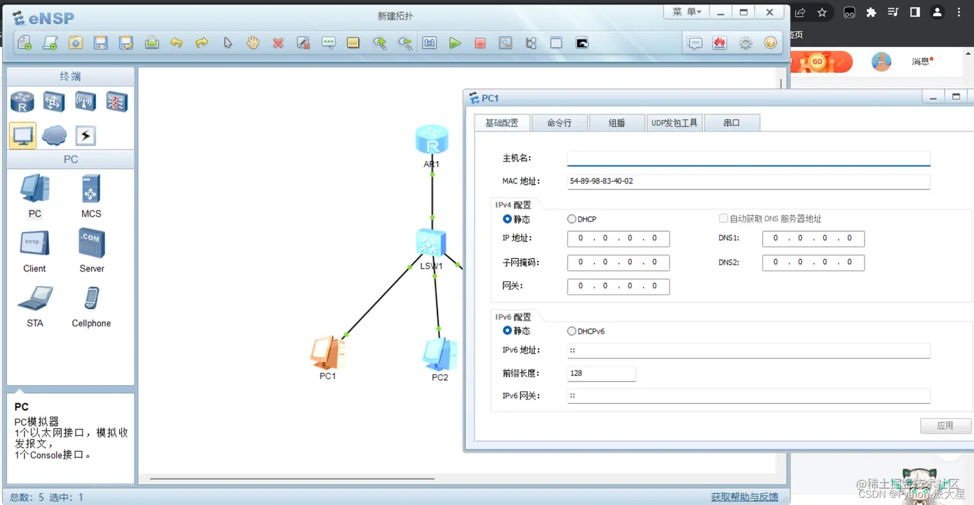Click the data capture icon
Viewport: 974px width, 505px height.
[506, 43]
